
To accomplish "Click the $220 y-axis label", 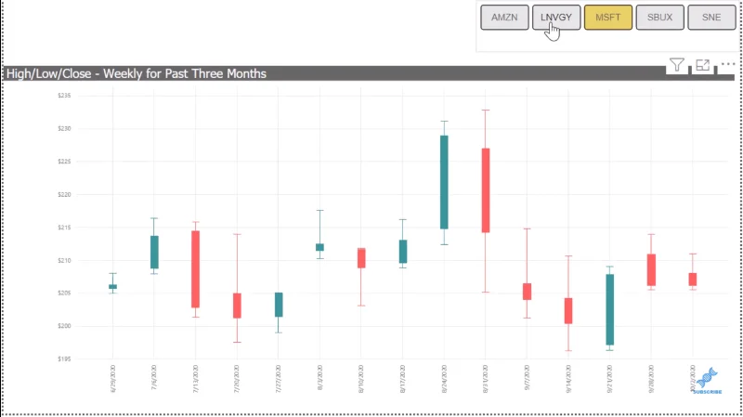I will (64, 194).
